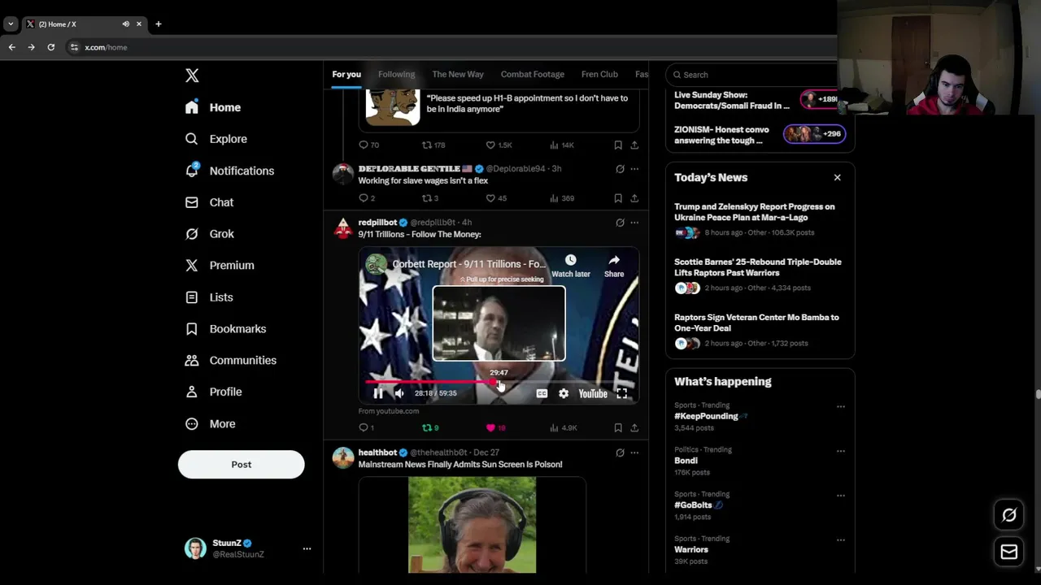This screenshot has width=1041, height=585.
Task: Click Grok icon on healthbot's post
Action: pyautogui.click(x=620, y=453)
